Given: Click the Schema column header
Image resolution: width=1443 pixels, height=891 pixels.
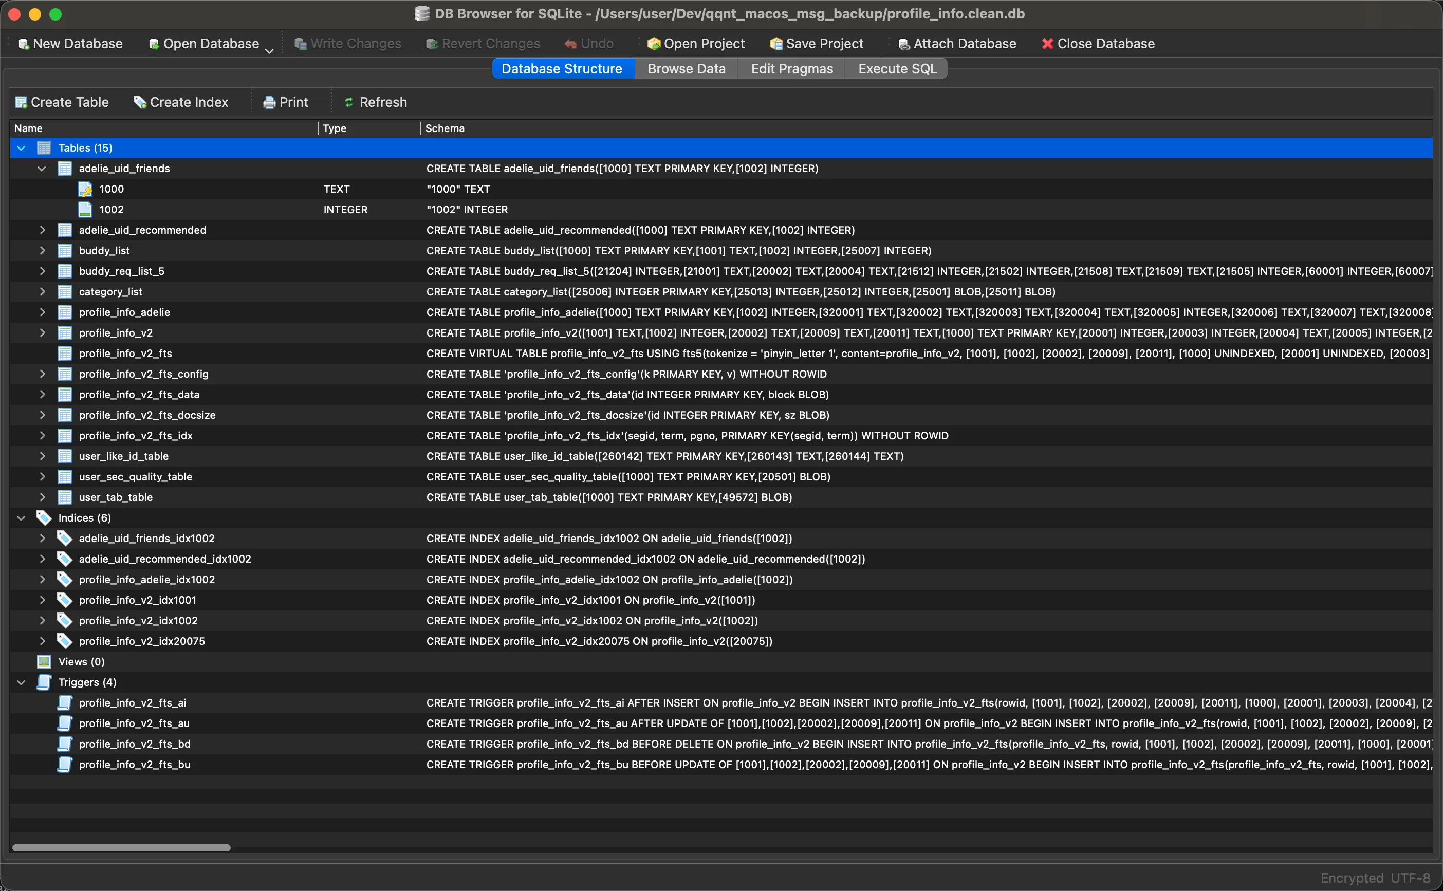Looking at the screenshot, I should [x=927, y=128].
